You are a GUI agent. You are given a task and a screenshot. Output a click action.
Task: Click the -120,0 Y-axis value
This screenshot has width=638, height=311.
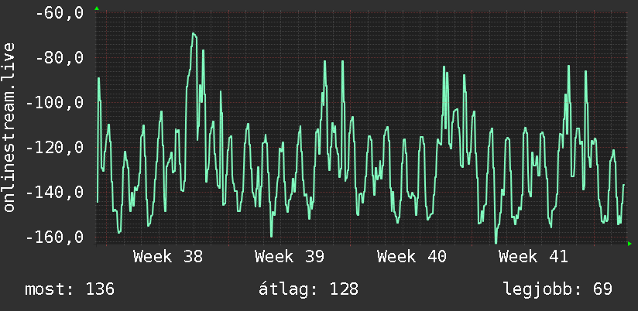pyautogui.click(x=54, y=147)
